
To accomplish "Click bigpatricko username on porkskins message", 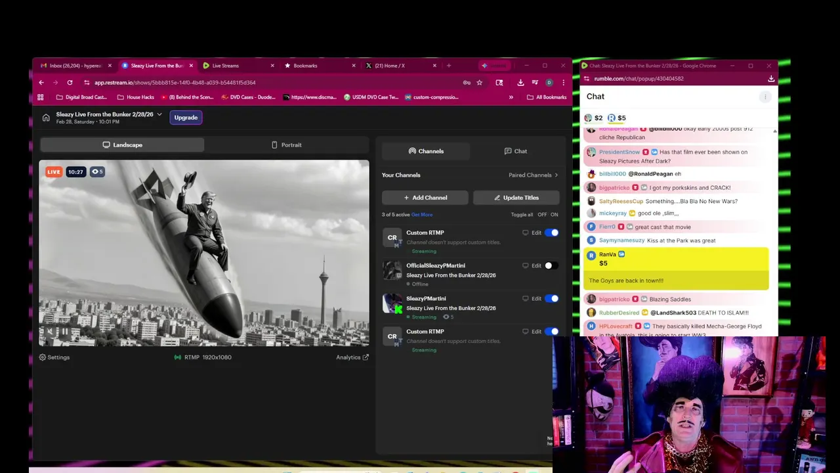I will pyautogui.click(x=614, y=188).
